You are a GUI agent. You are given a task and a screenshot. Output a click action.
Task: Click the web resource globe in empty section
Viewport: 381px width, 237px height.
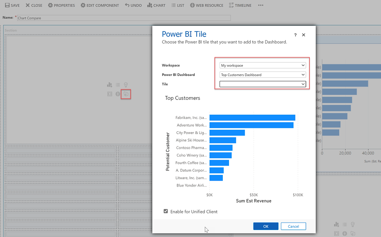tap(118, 94)
